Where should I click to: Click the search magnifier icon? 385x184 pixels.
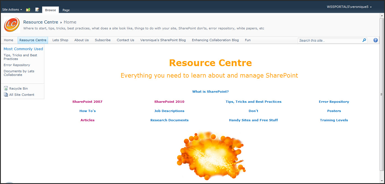tap(364, 40)
